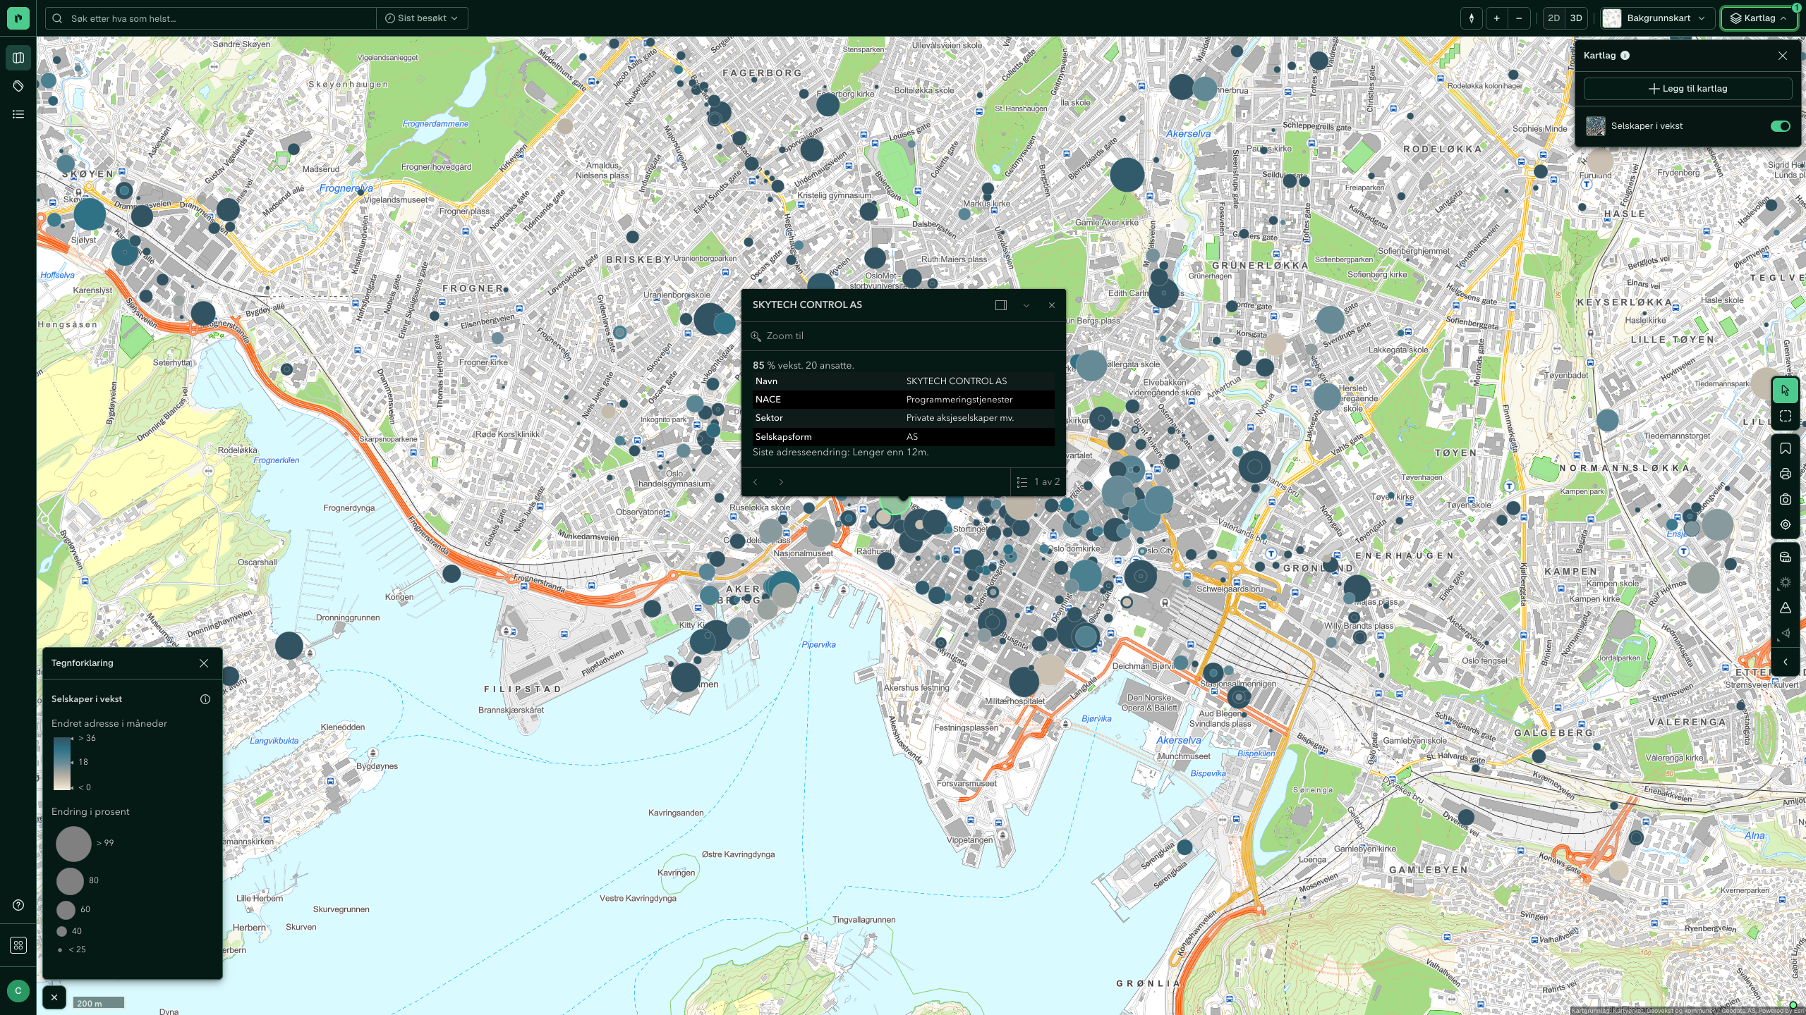The width and height of the screenshot is (1806, 1015).
Task: Open the apps grid icon in the left sidebar
Action: pos(18,945)
